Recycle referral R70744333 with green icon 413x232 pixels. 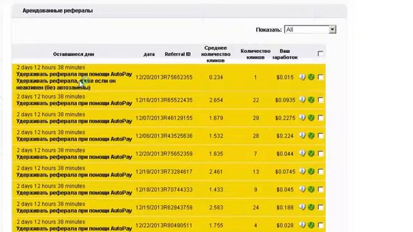(311, 189)
